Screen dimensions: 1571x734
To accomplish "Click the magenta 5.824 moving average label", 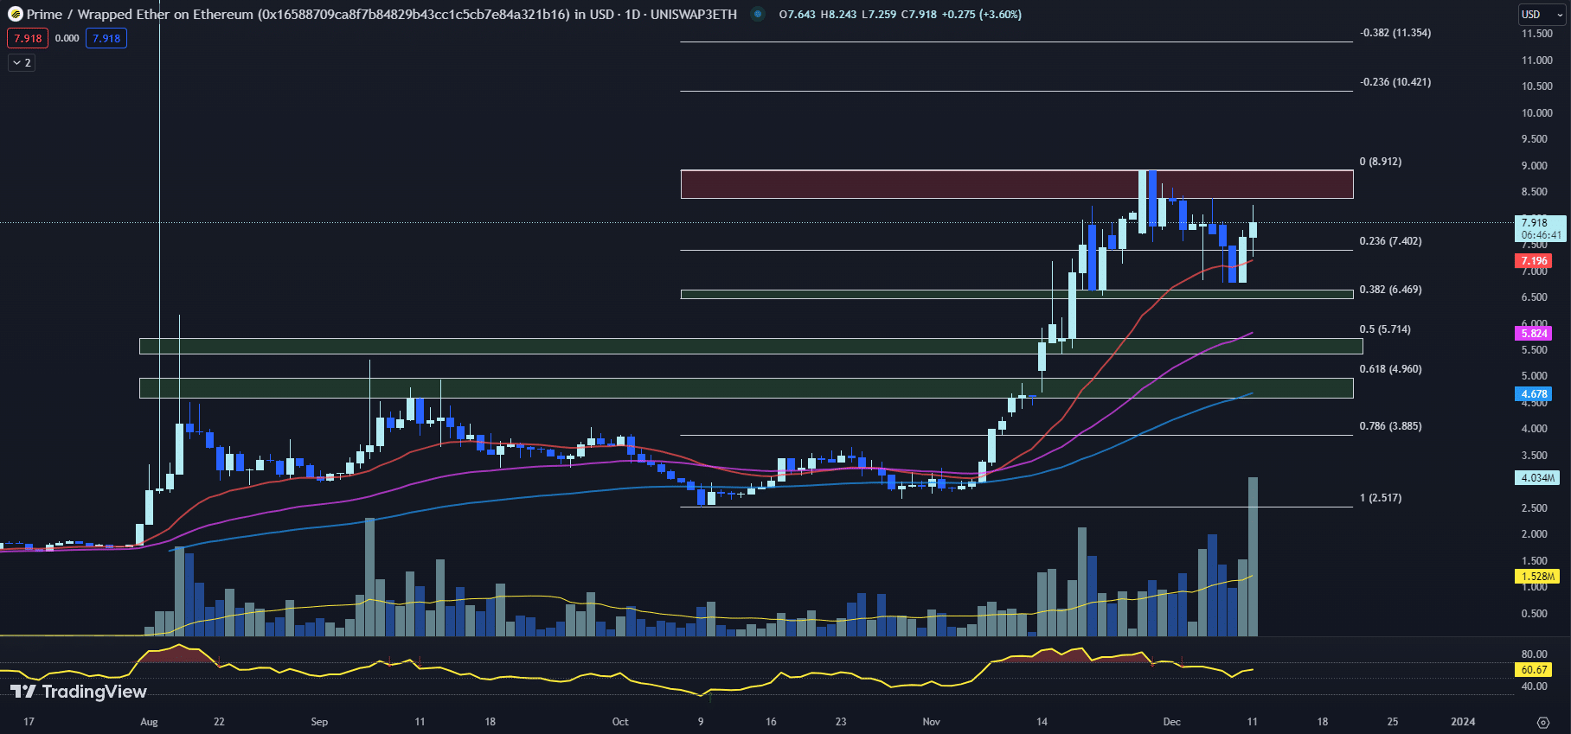I will [x=1534, y=334].
